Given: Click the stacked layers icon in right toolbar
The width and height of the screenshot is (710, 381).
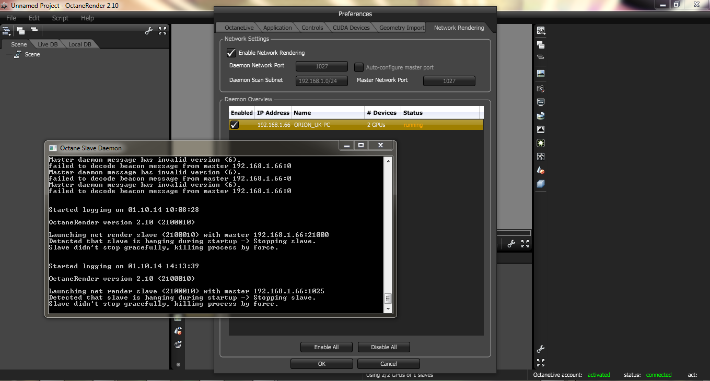Looking at the screenshot, I should [x=541, y=184].
